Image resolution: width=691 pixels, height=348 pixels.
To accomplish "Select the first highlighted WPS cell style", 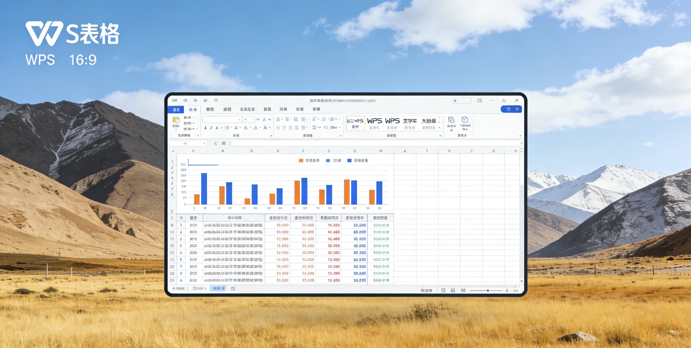I will tap(355, 123).
